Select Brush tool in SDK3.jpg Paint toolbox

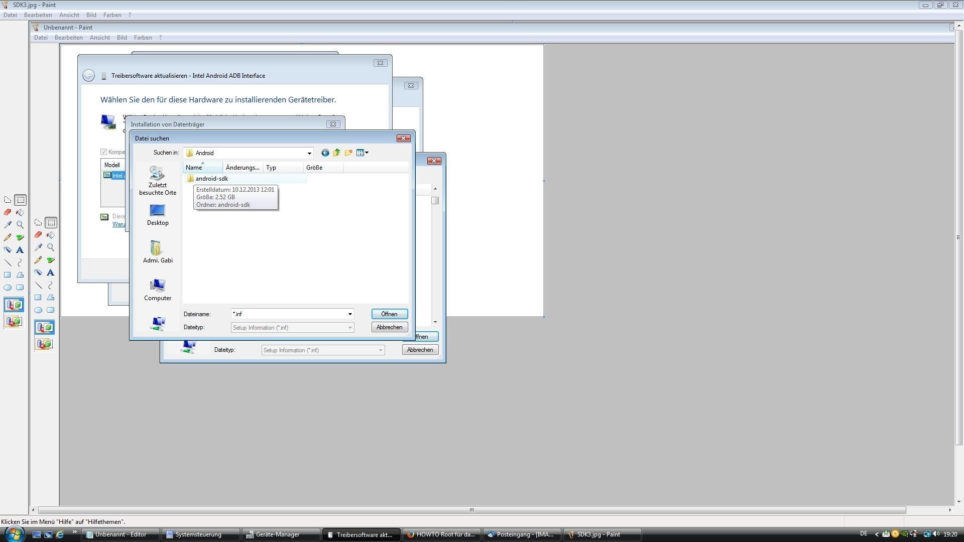(x=20, y=237)
